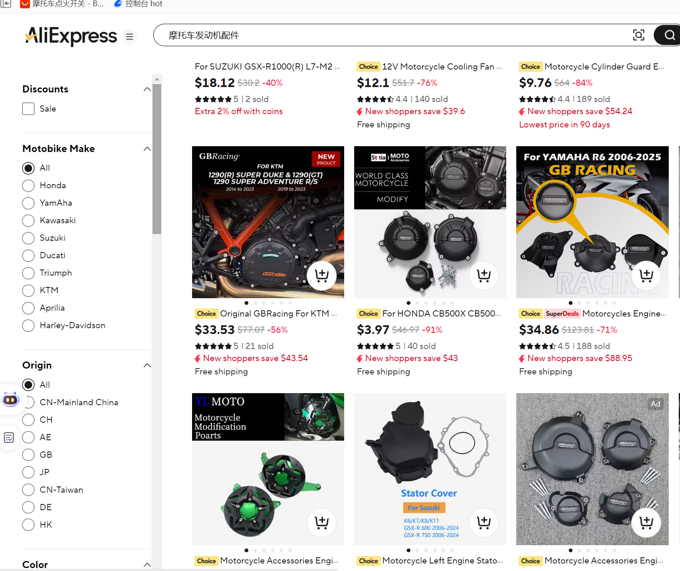The height and width of the screenshot is (571, 680).
Task: Open the survey feedback floating icon
Action: [x=9, y=437]
